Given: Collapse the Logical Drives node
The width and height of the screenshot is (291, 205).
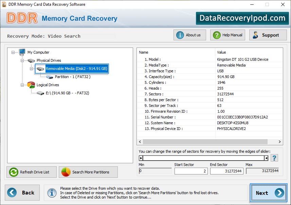Looking at the screenshot, I should coord(22,85).
